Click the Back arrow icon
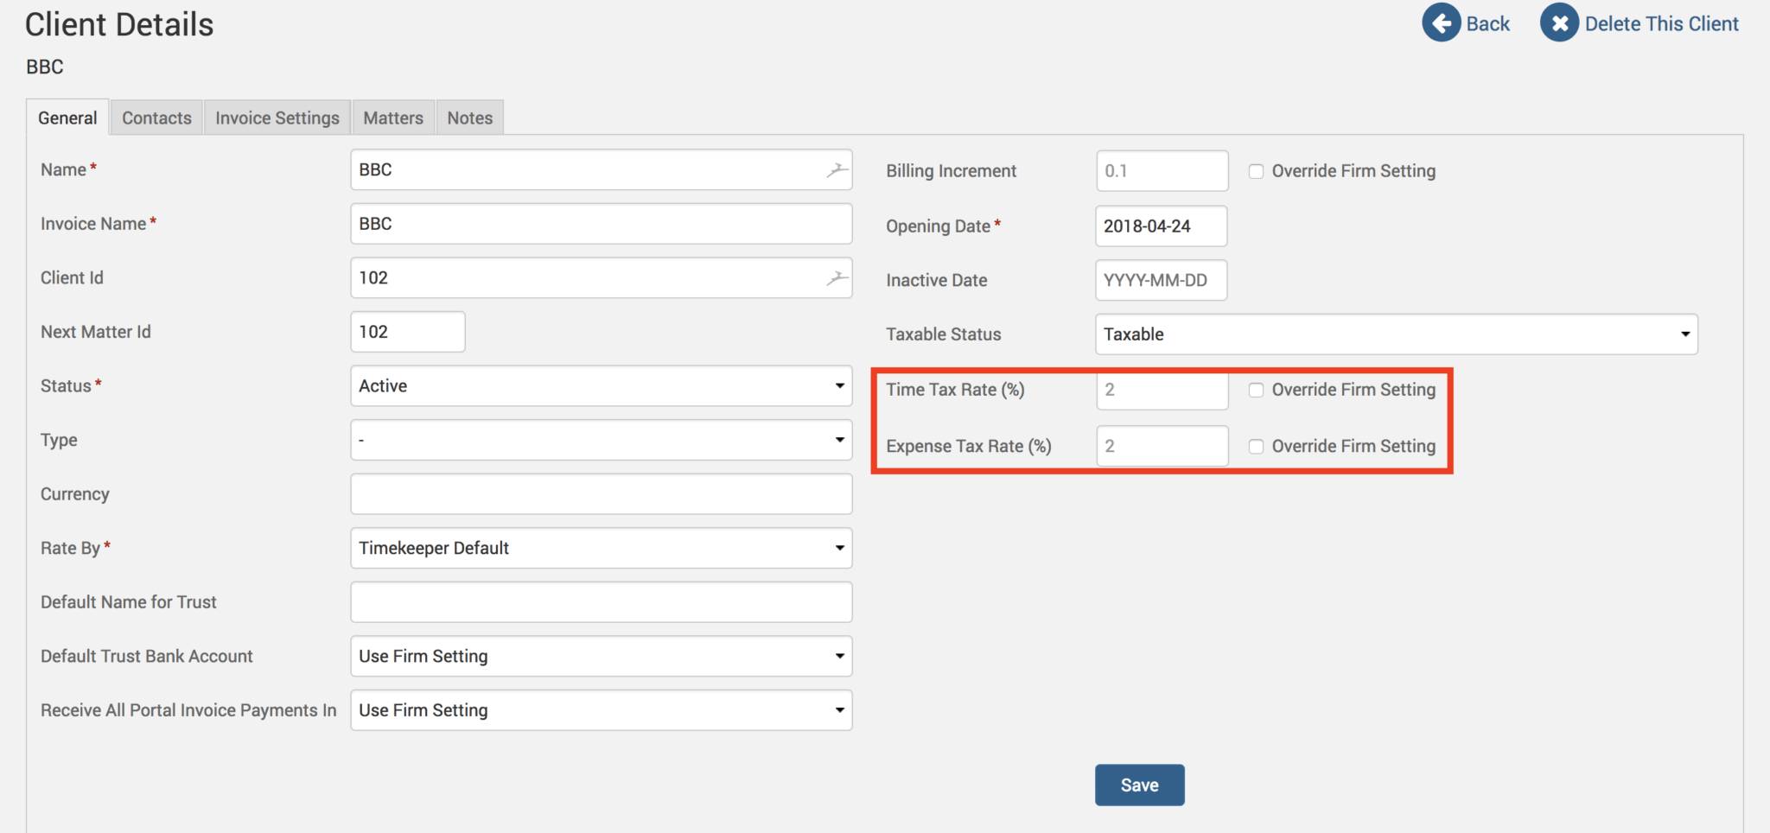This screenshot has width=1770, height=833. click(1441, 23)
